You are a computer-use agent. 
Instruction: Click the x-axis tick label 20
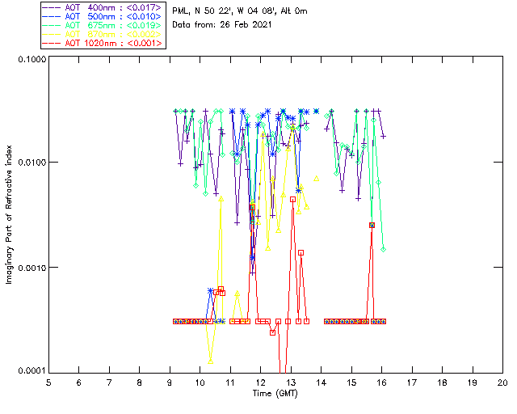pos(502,382)
